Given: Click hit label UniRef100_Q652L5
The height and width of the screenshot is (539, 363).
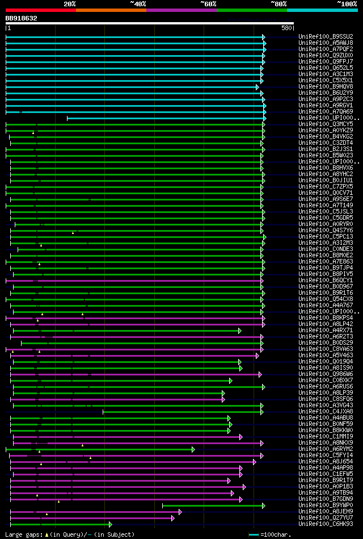Looking at the screenshot, I should [x=326, y=68].
